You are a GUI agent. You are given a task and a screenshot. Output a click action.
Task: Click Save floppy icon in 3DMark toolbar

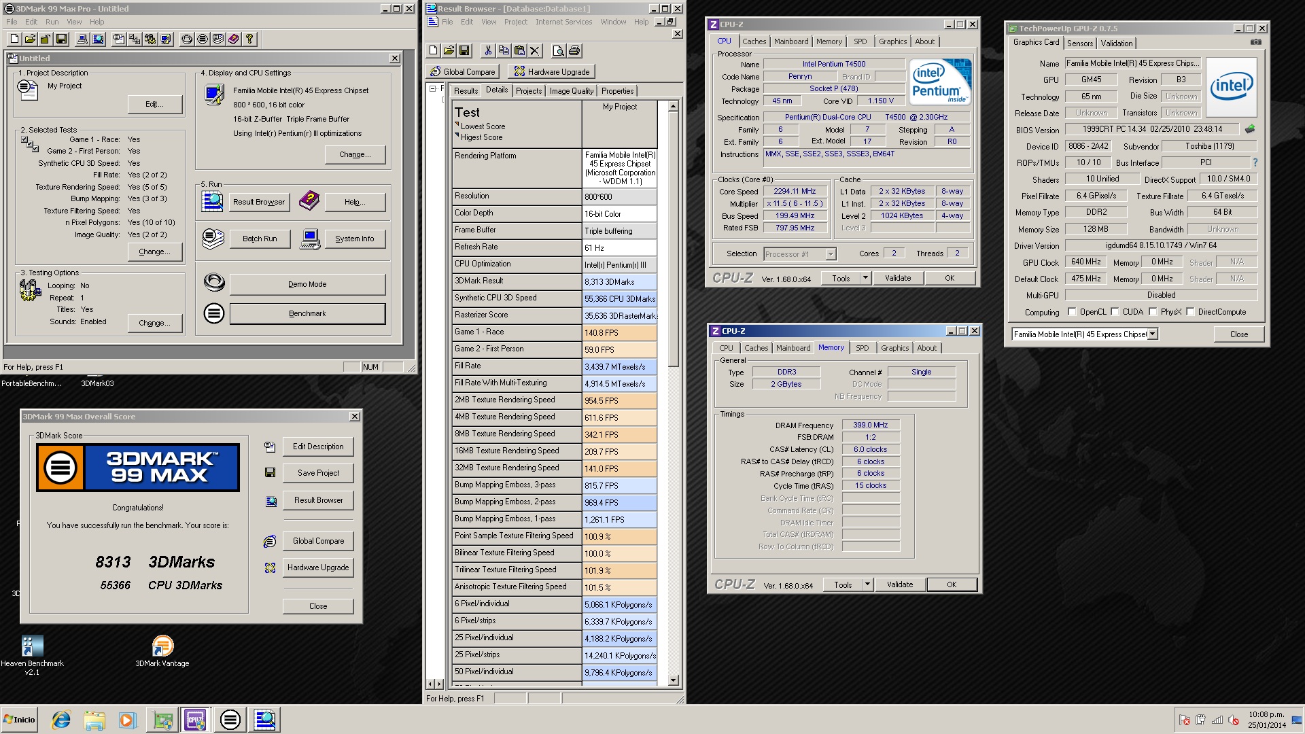61,39
